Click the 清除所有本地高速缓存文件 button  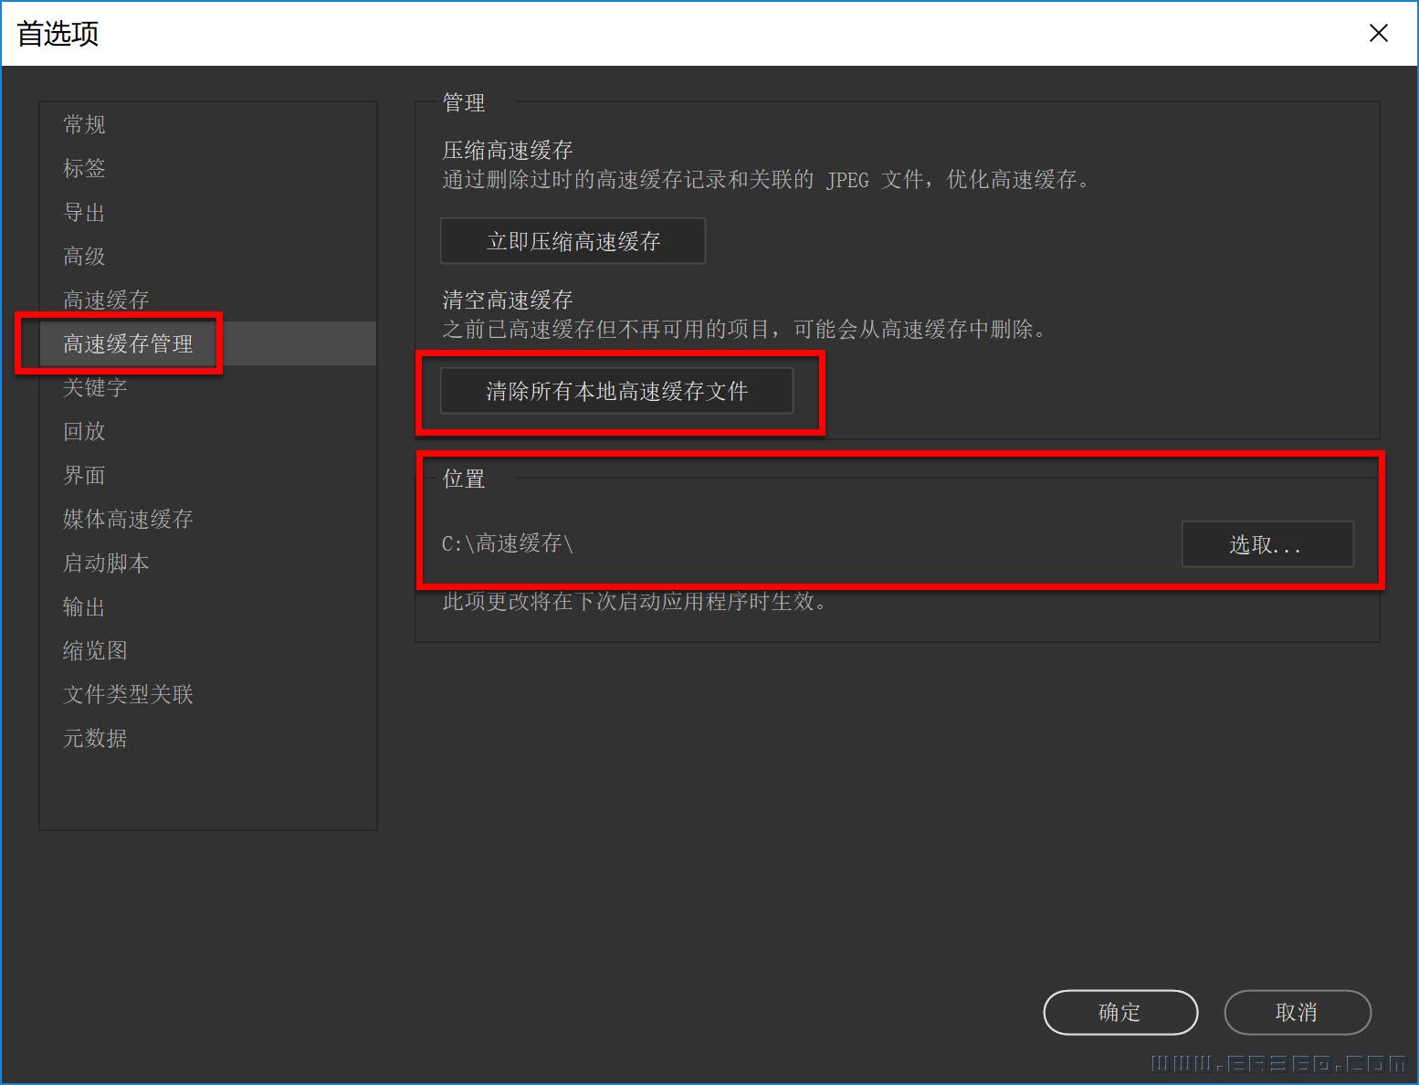pos(617,391)
